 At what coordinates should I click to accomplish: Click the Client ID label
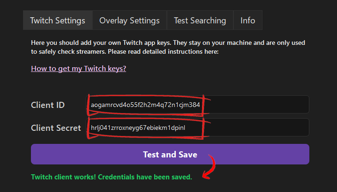pyautogui.click(x=48, y=105)
